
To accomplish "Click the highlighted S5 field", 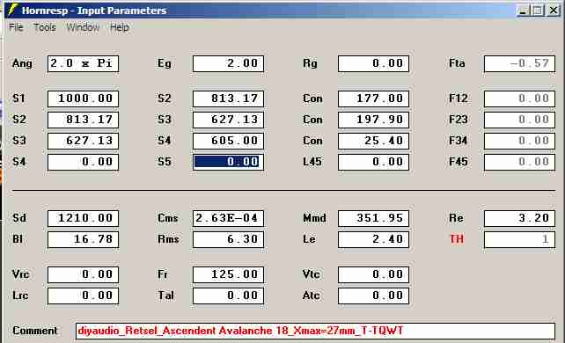I will pyautogui.click(x=229, y=162).
